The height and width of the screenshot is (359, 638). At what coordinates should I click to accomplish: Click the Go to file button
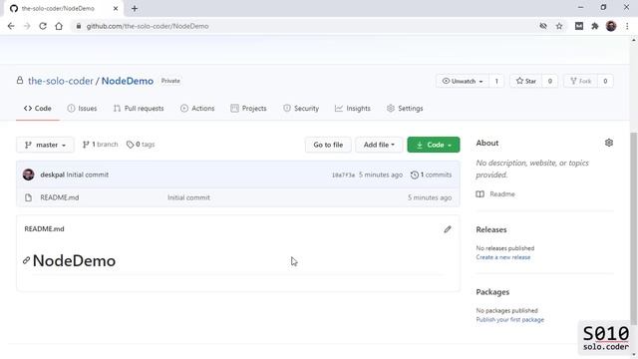pyautogui.click(x=328, y=145)
